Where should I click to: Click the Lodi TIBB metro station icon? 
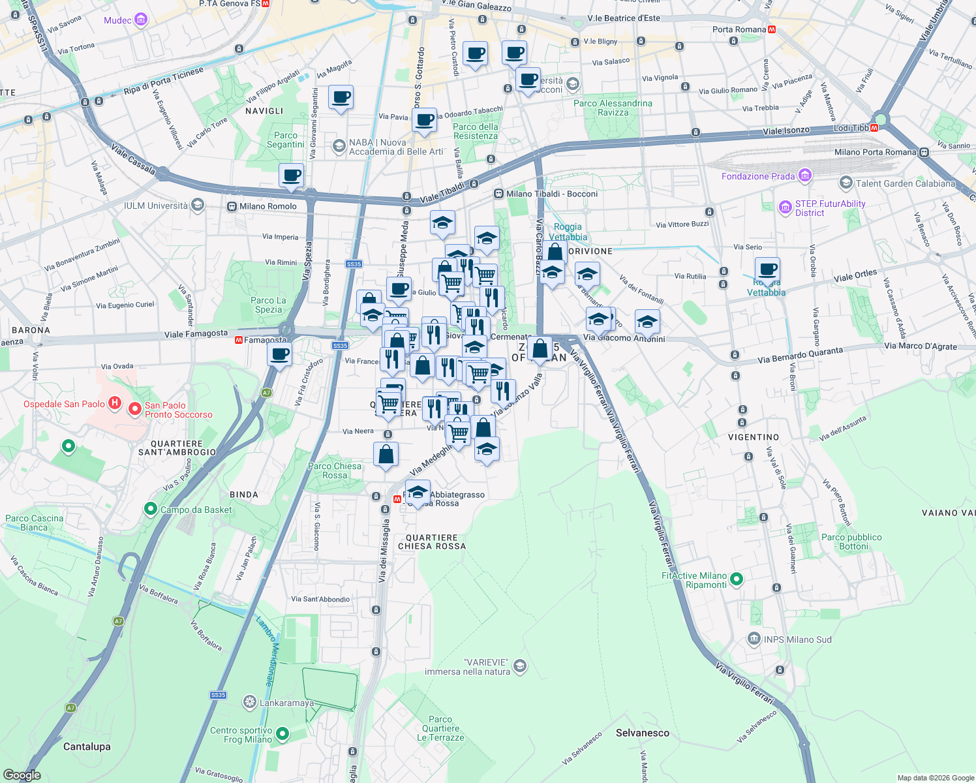tap(874, 127)
